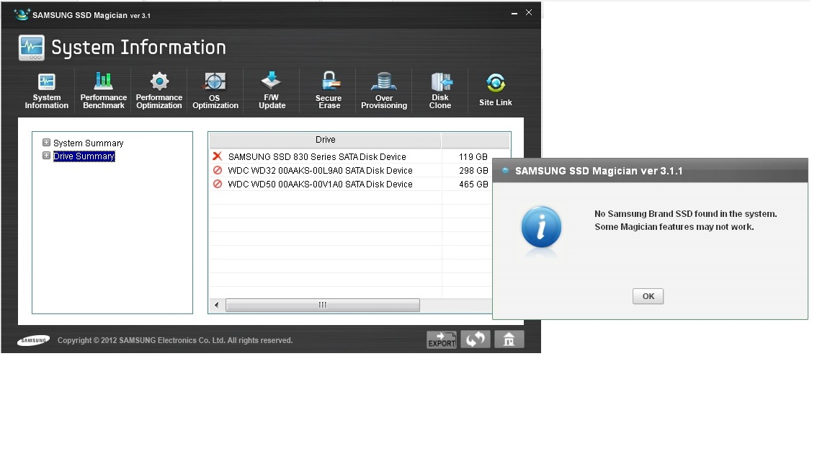Open the F/W Update tool
Screen dimensions: 830x467
272,91
